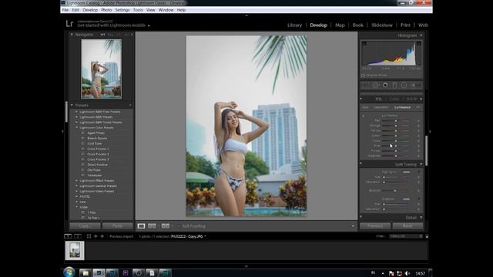493x277 pixels.
Task: Collapse the Navigator panel
Action: (72, 35)
